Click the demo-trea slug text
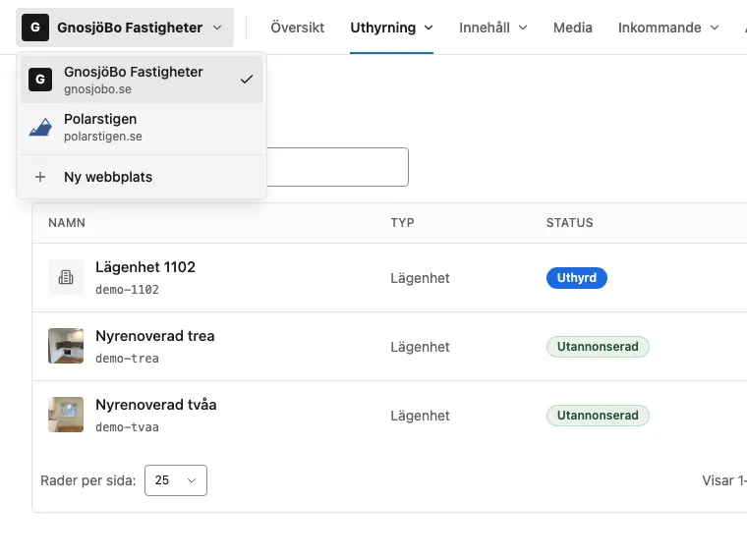Screen dimensions: 747x560 coord(127,358)
